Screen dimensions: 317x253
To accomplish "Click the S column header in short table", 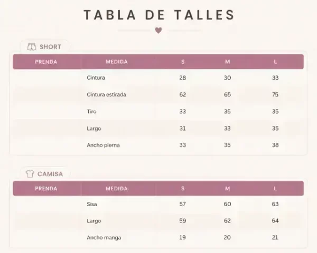I will (x=183, y=62).
